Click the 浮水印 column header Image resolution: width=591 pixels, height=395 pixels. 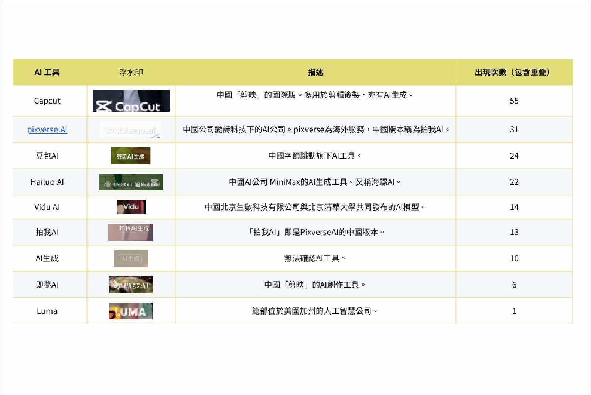coord(131,72)
